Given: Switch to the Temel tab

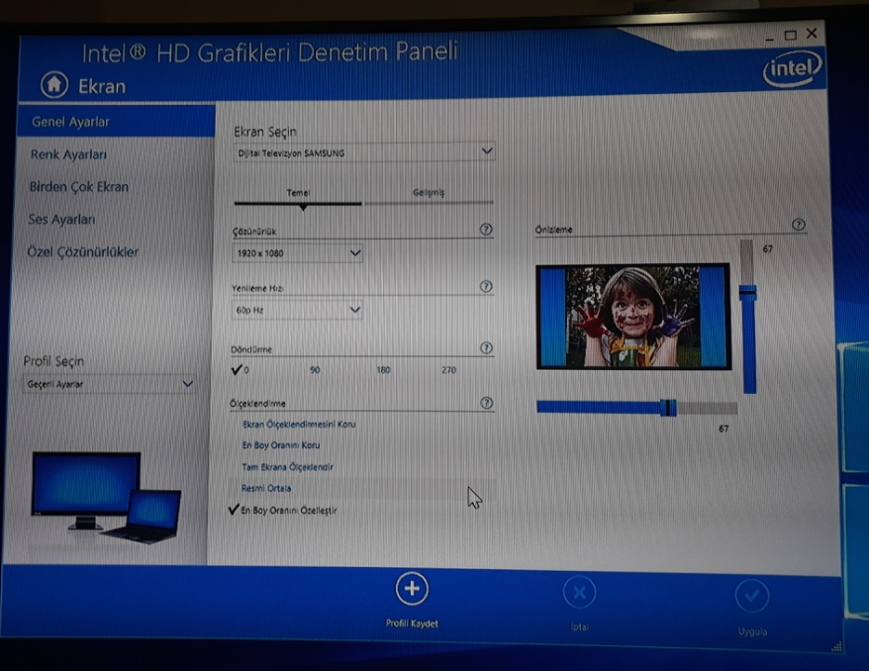Looking at the screenshot, I should click(298, 193).
